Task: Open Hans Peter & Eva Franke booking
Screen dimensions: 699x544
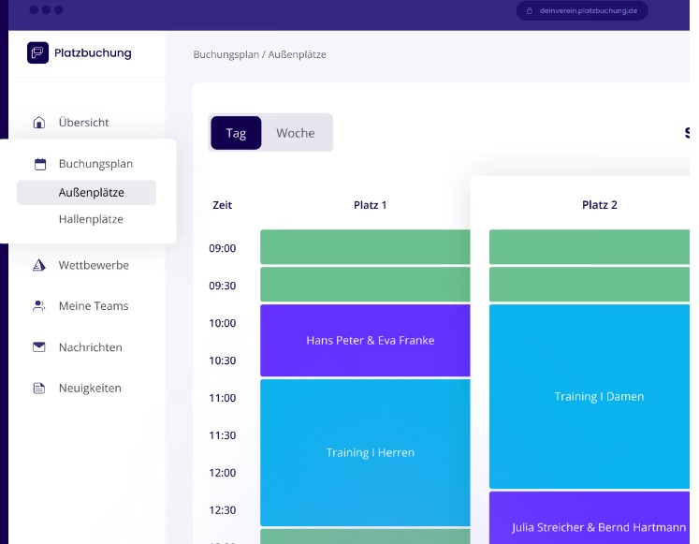Action: pyautogui.click(x=370, y=340)
